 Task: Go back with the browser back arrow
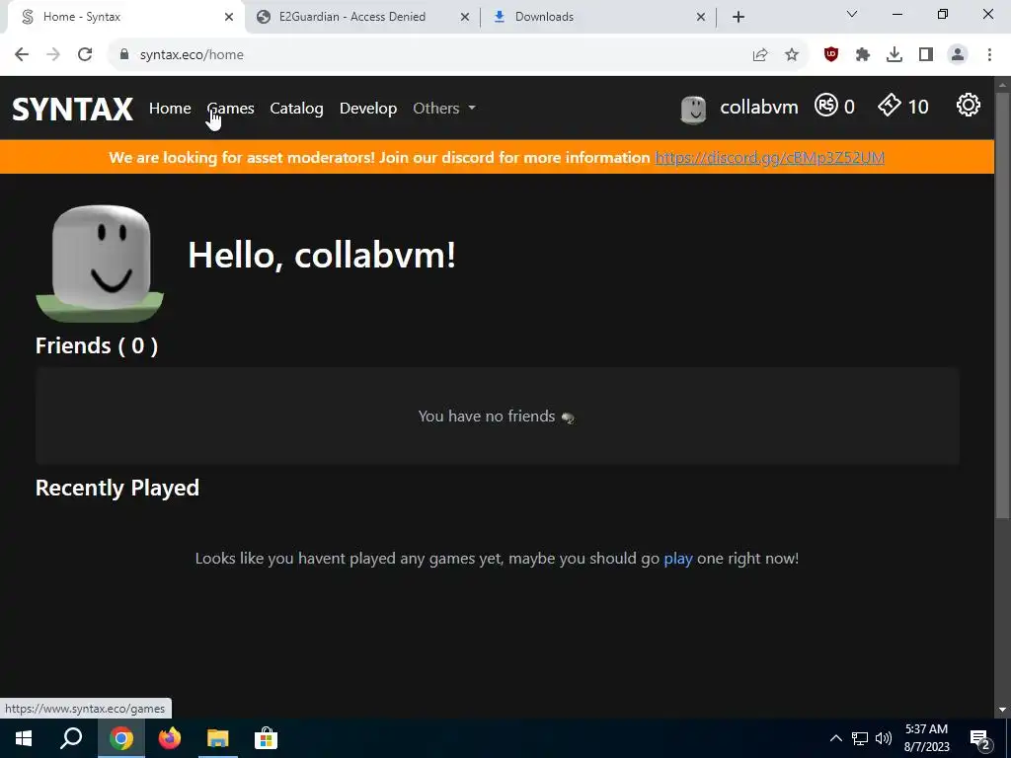click(x=22, y=55)
